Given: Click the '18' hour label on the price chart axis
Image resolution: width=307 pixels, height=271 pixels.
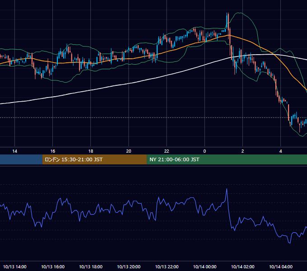Looking at the screenshot, I should [91, 151].
